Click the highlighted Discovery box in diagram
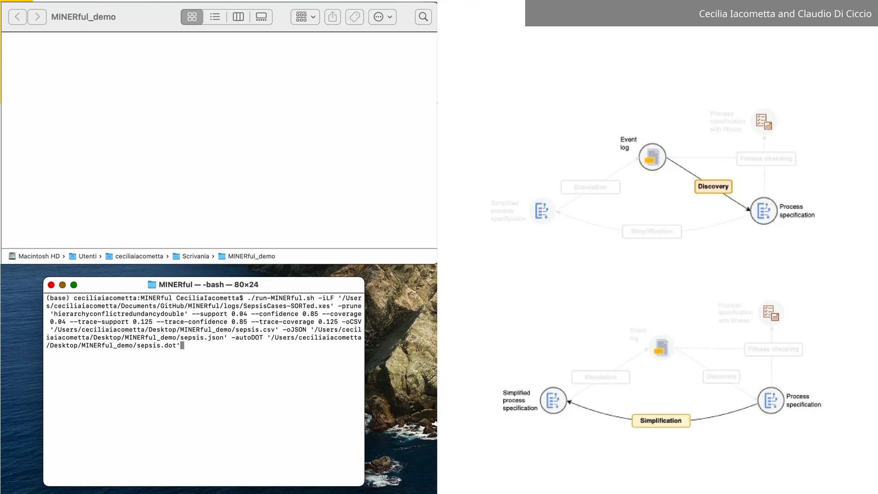The width and height of the screenshot is (878, 494). pyautogui.click(x=713, y=187)
